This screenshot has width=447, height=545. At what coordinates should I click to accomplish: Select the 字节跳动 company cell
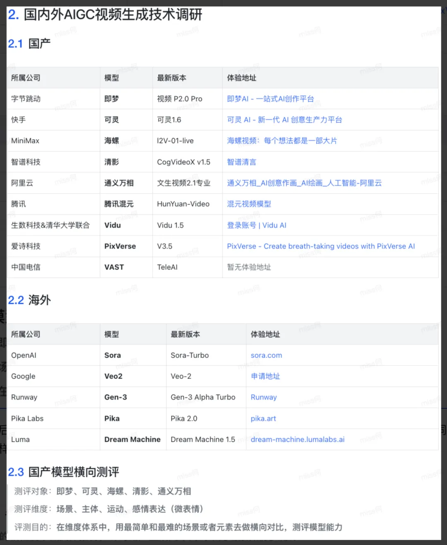pyautogui.click(x=53, y=99)
